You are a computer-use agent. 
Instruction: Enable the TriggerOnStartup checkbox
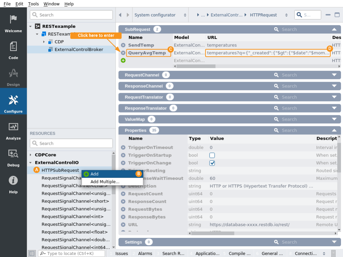pyautogui.click(x=212, y=155)
